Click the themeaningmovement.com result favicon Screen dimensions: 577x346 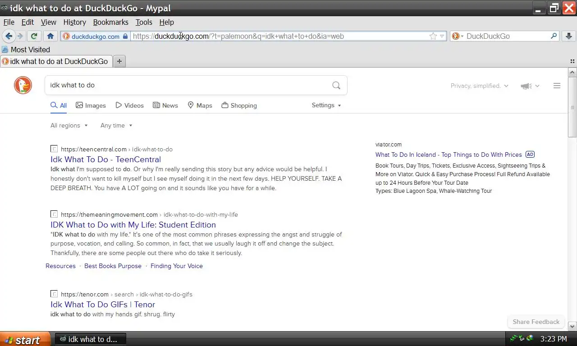click(54, 214)
